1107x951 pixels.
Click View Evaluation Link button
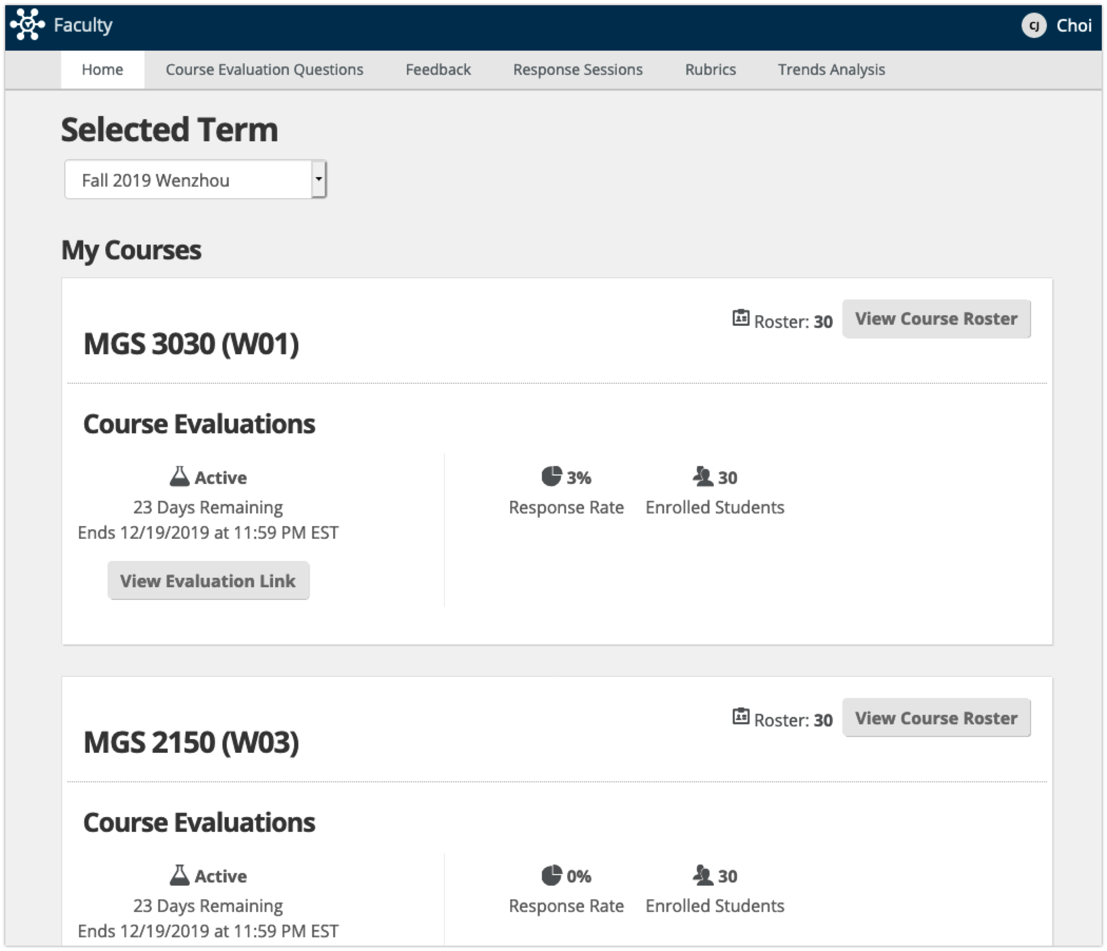(208, 580)
